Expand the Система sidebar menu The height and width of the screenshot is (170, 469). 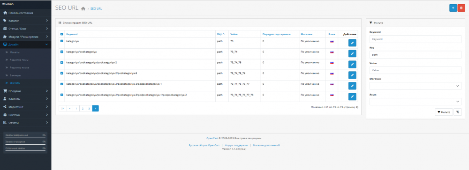point(26,115)
